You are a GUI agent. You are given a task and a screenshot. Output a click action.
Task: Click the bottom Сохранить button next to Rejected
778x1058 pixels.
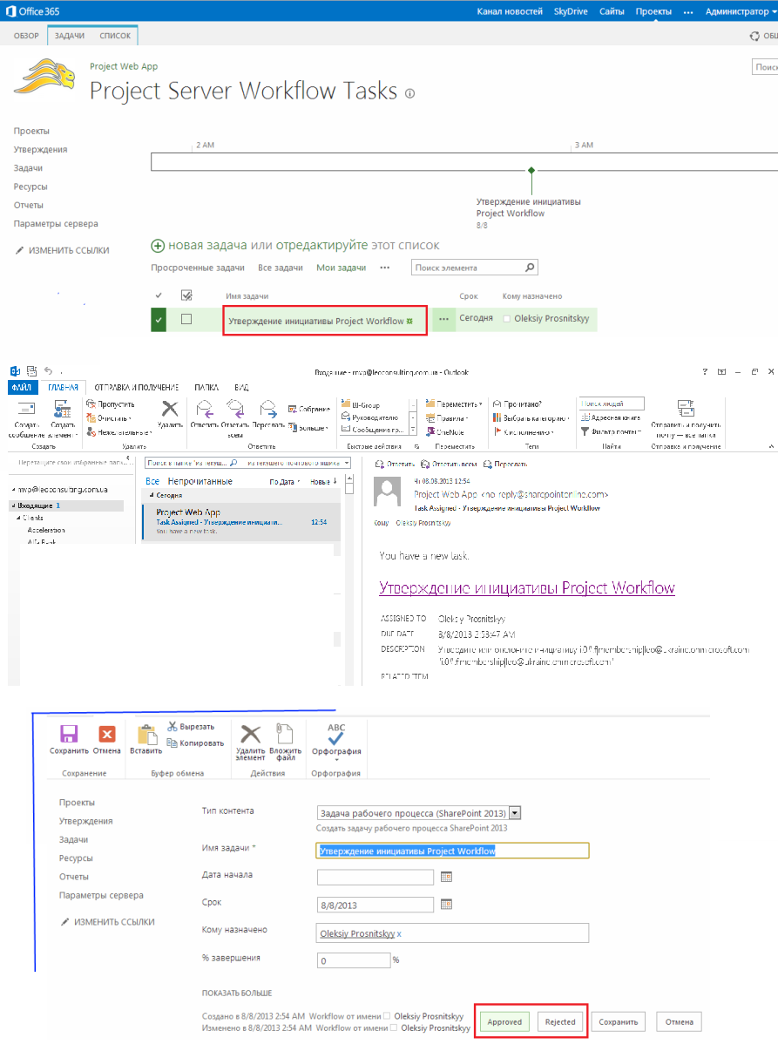(x=619, y=1022)
